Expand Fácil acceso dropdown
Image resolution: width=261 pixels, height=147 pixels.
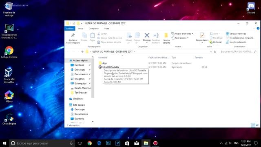[x=180, y=38]
